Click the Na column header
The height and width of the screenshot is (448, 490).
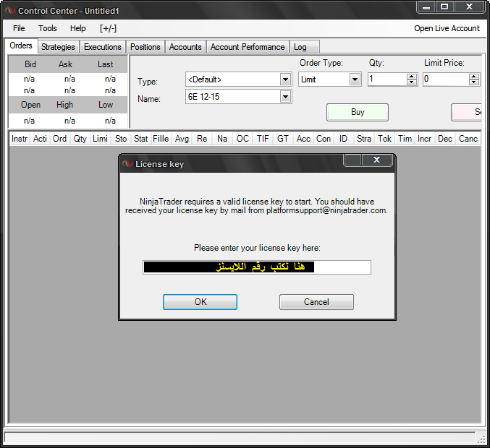[x=222, y=139]
